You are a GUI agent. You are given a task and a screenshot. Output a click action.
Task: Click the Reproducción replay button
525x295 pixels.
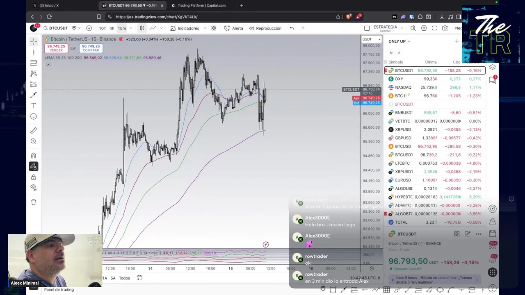click(x=265, y=28)
